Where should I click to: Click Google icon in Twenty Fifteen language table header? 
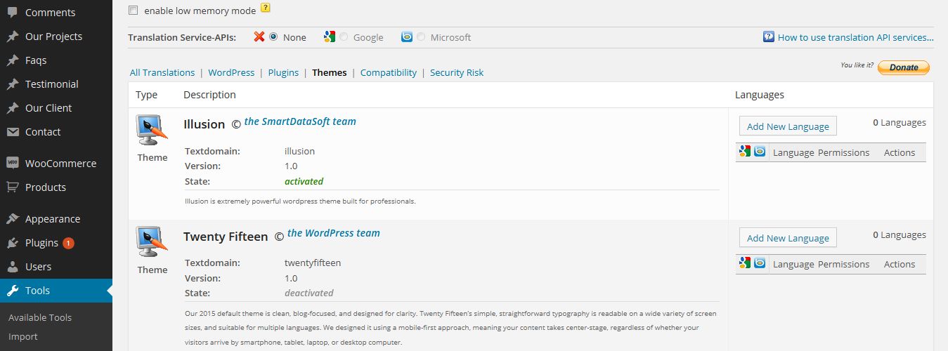745,263
